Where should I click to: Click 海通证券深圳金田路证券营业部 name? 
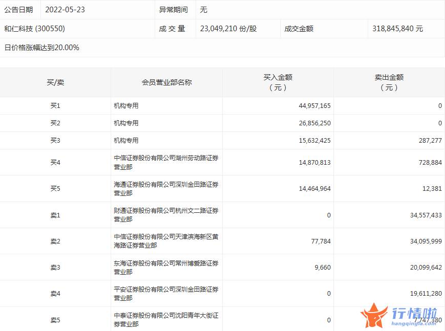pos(166,189)
